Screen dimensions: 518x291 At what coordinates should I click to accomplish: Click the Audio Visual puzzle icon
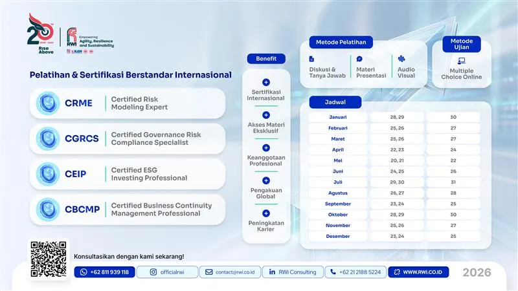[x=401, y=58]
